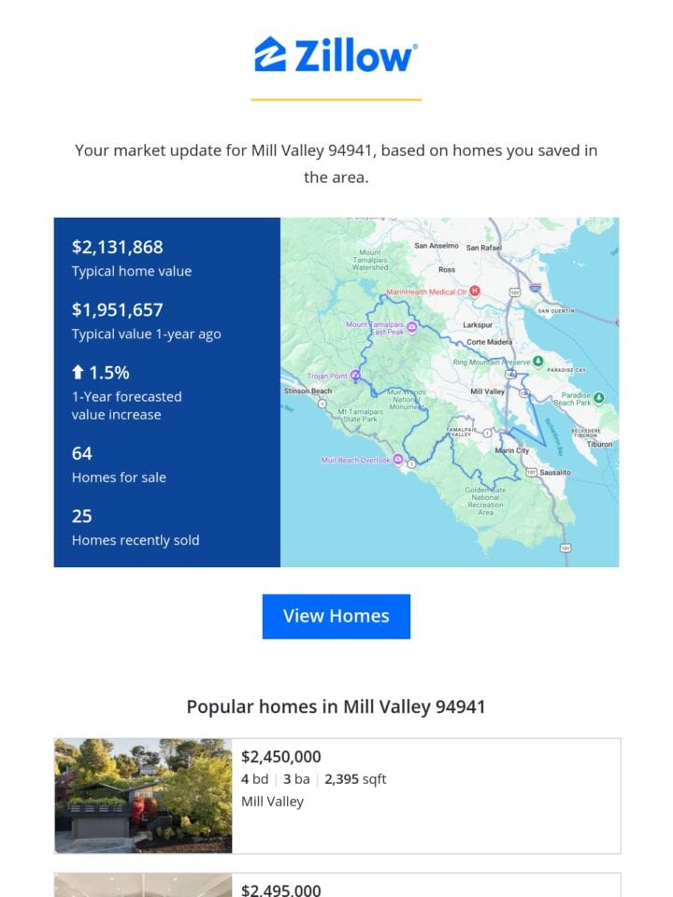Select the Mount Tamalpais East Peak camera pin
This screenshot has height=897, width=673.
(411, 327)
